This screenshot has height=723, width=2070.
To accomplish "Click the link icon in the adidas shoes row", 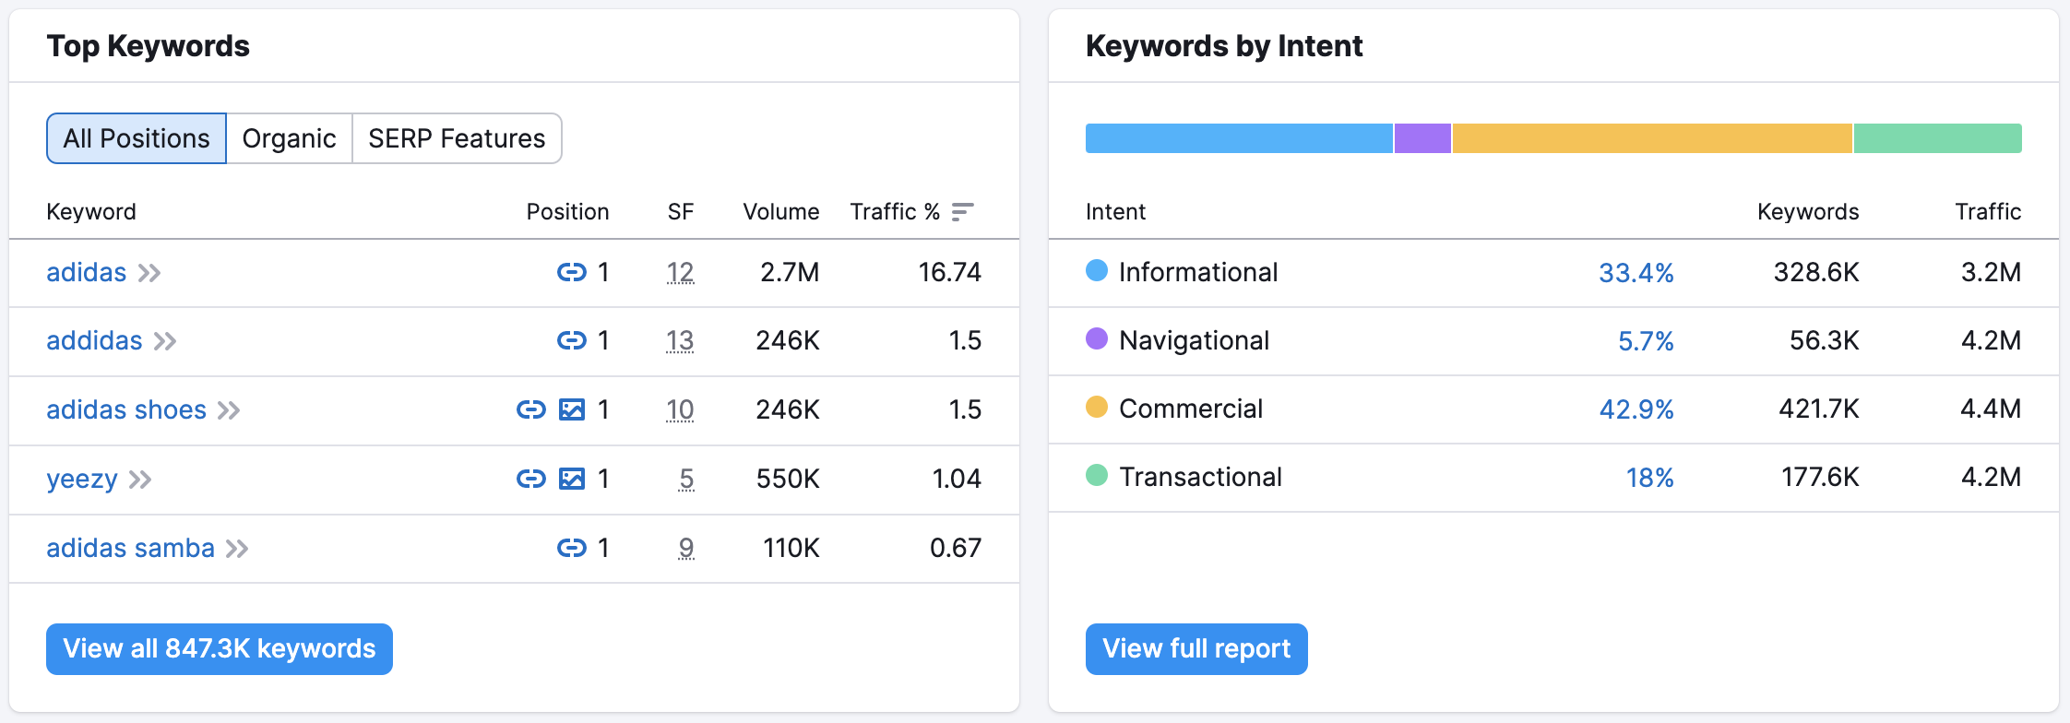I will (530, 409).
